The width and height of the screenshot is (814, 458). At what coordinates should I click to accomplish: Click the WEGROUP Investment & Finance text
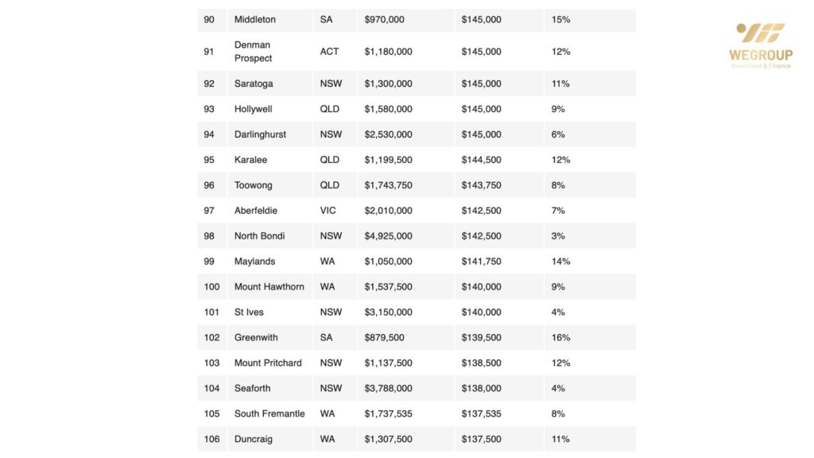click(761, 60)
